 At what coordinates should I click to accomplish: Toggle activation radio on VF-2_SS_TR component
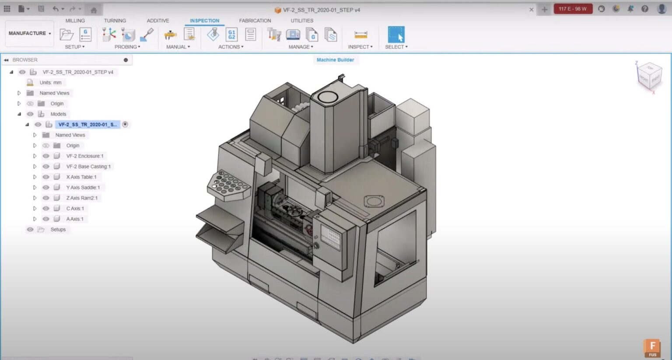coord(125,125)
